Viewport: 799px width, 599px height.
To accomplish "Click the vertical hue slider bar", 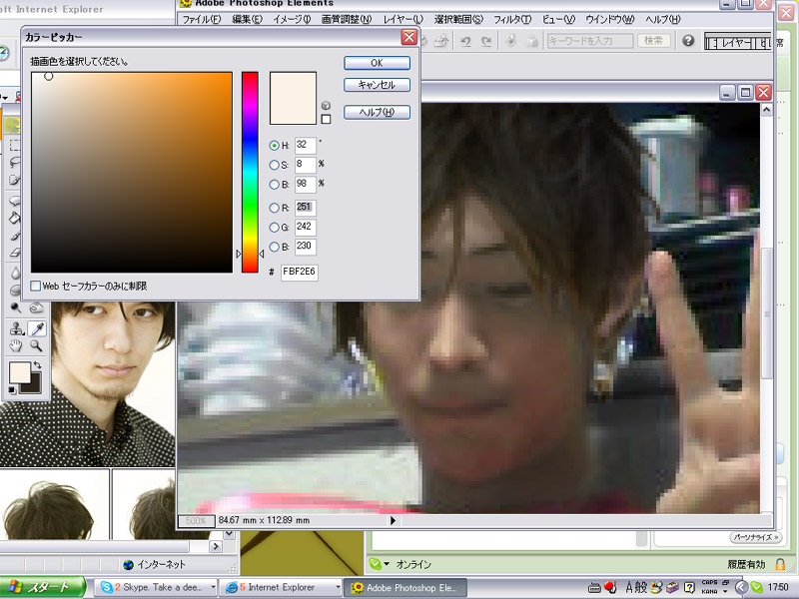I will (x=250, y=172).
